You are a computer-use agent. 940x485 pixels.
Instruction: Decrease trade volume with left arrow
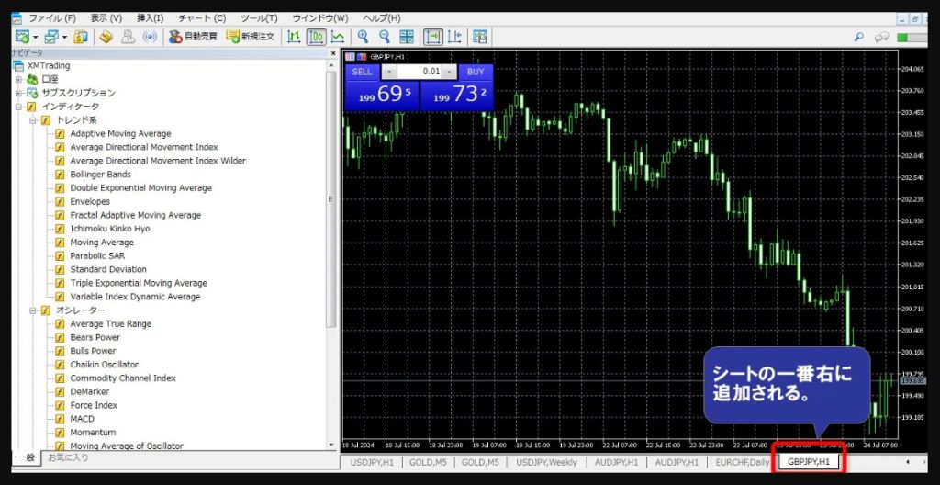(x=388, y=72)
